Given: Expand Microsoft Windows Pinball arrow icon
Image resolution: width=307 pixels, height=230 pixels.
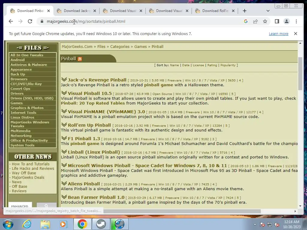Looking at the screenshot, I should tap(64, 165).
